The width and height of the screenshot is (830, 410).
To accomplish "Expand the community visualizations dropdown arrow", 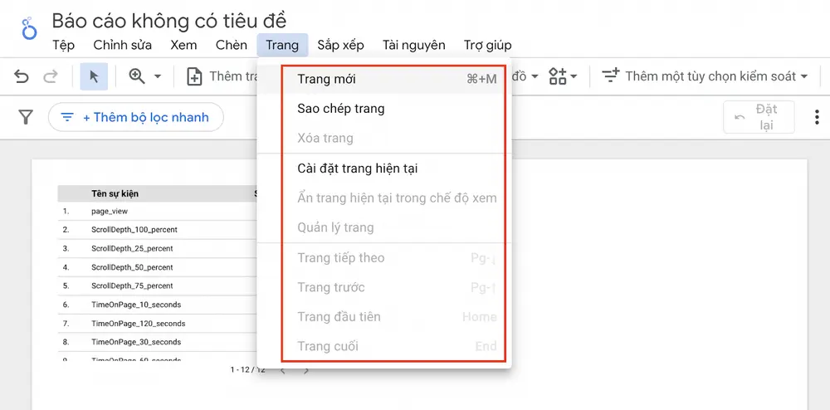I will 574,76.
